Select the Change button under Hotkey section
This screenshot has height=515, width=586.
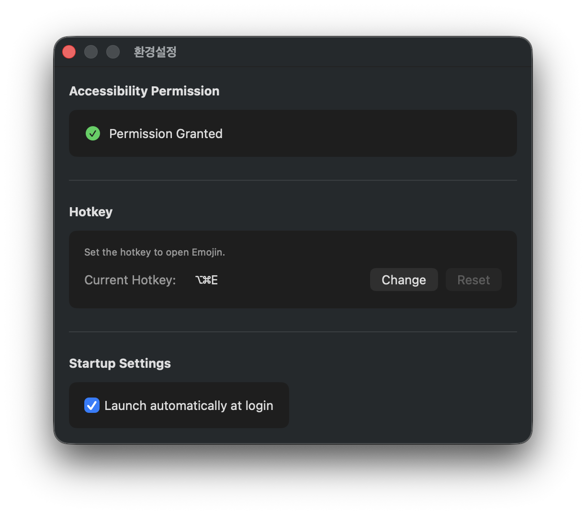tap(404, 280)
